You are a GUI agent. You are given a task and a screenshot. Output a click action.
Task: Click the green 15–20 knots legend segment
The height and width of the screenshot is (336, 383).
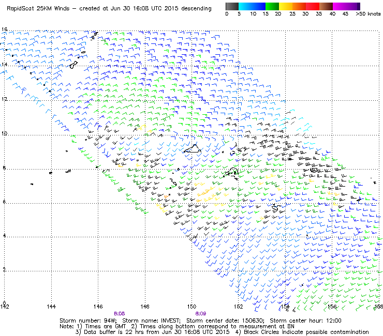pyautogui.click(x=272, y=6)
